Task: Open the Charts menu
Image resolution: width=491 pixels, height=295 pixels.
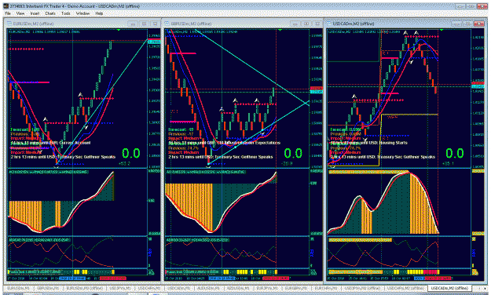Action: [50, 13]
